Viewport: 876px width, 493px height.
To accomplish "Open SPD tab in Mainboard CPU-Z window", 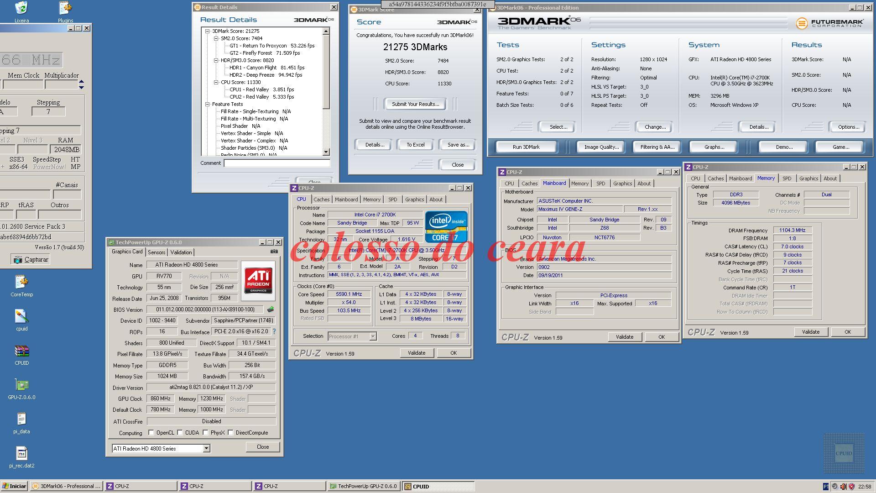I will click(601, 184).
